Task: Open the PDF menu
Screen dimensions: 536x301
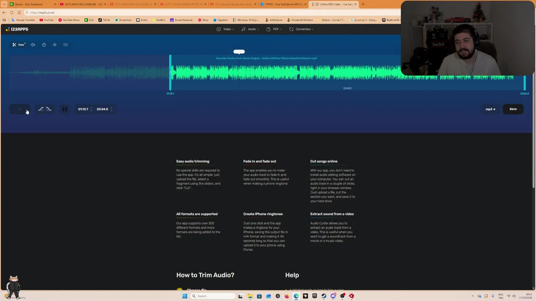Action: (x=274, y=29)
